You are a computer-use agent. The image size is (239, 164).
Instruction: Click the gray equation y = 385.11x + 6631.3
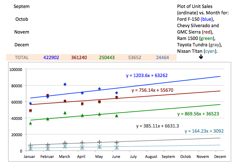coord(158,126)
